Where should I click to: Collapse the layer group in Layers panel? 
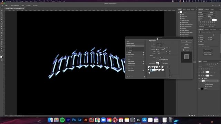click(201, 79)
